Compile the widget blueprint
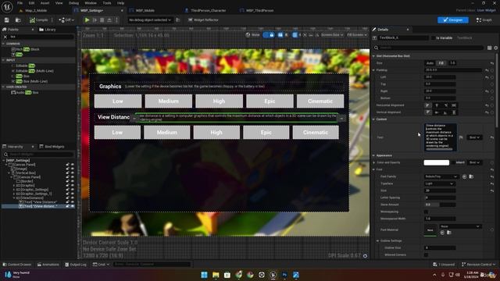The width and height of the screenshot is (500, 281). tap(38, 20)
